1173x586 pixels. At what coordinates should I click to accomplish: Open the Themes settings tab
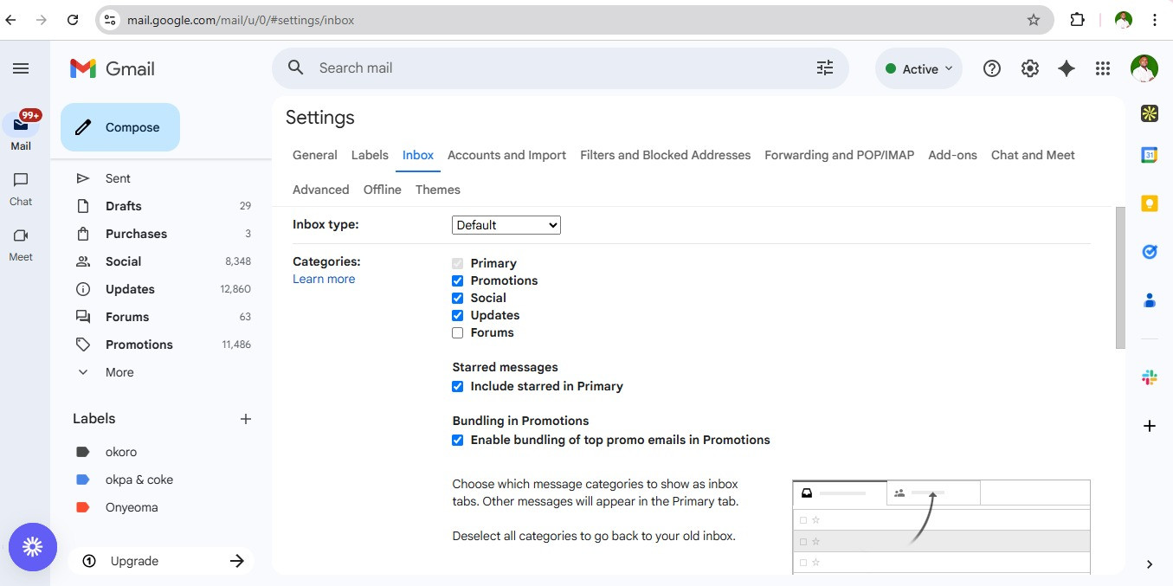[438, 190]
